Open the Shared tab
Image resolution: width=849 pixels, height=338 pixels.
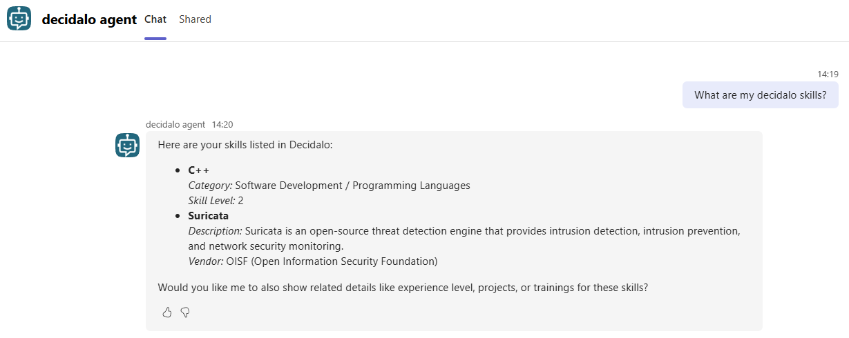point(195,19)
